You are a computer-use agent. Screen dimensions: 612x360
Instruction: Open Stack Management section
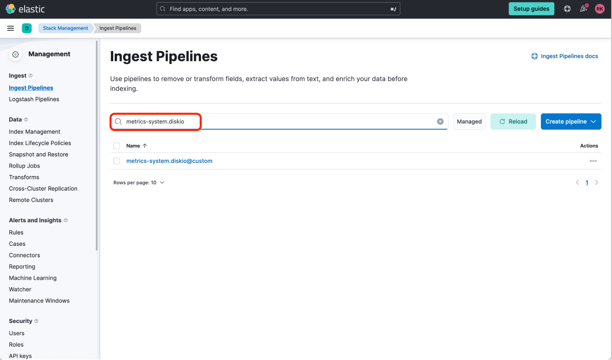[x=65, y=28]
